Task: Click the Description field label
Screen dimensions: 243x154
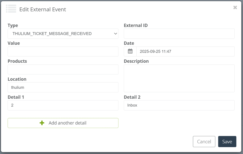Action: [x=136, y=61]
